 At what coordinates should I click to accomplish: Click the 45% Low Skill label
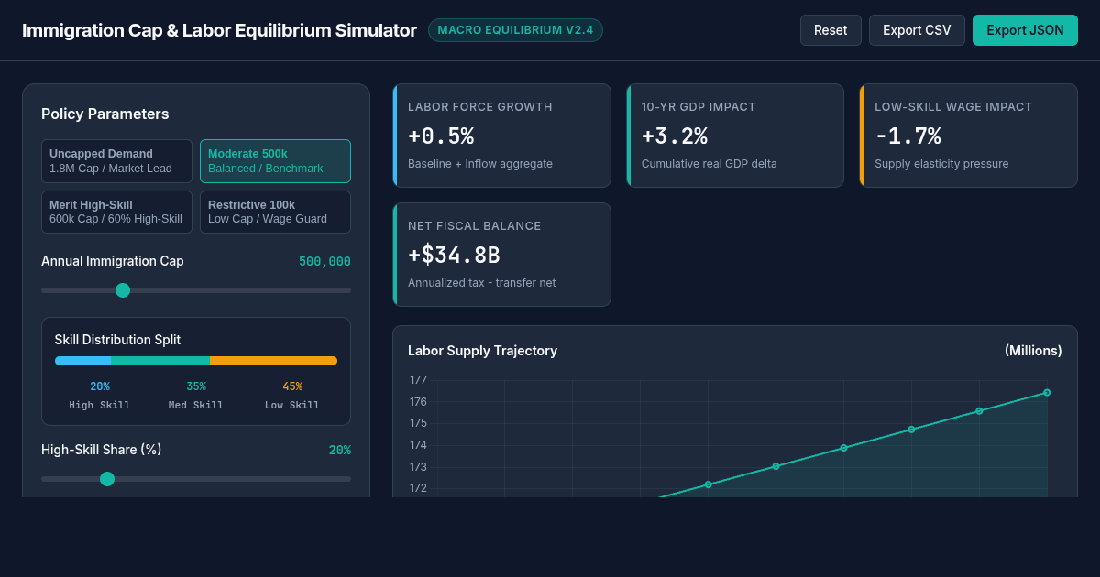(x=292, y=386)
